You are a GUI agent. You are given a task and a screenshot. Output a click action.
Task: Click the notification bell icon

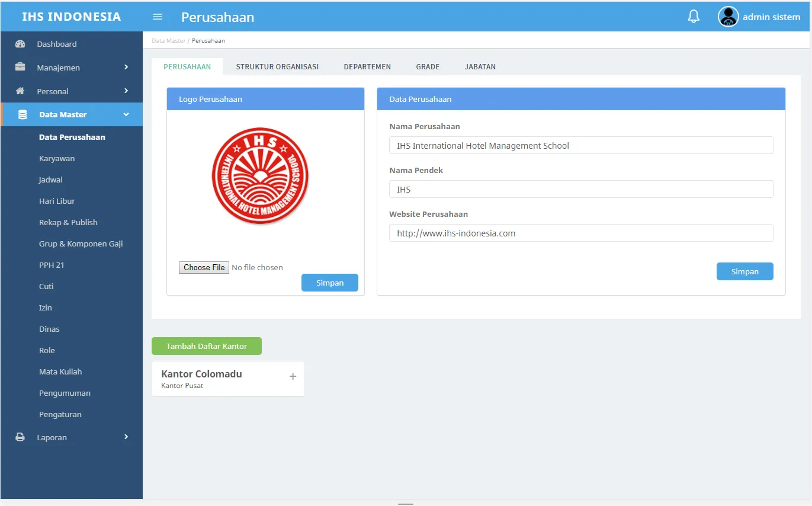click(x=694, y=17)
